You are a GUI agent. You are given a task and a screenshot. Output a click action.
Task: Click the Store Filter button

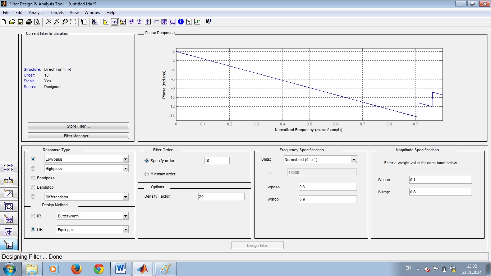[78, 126]
